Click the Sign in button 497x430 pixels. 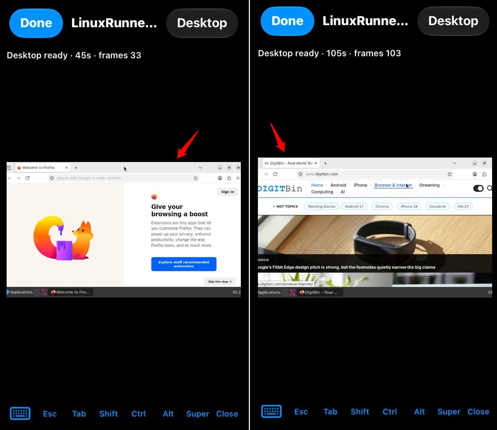click(x=228, y=192)
